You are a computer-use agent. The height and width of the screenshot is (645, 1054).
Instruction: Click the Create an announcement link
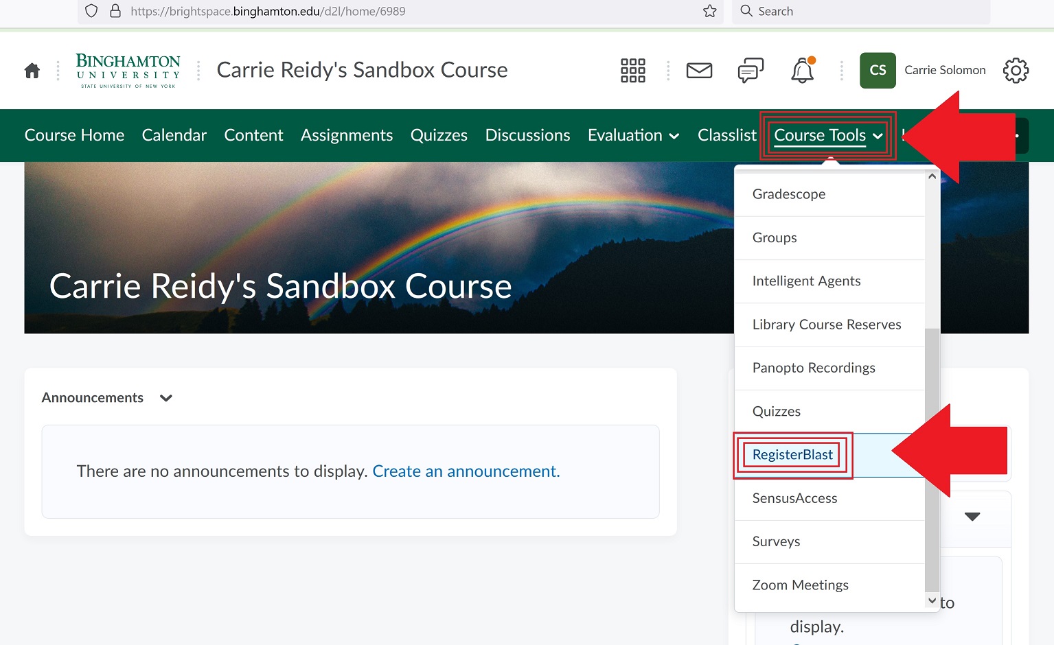tap(466, 471)
